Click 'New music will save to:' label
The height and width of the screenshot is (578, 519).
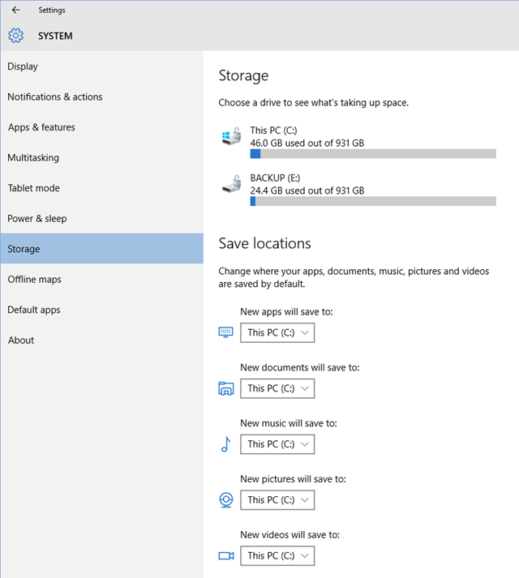(289, 423)
